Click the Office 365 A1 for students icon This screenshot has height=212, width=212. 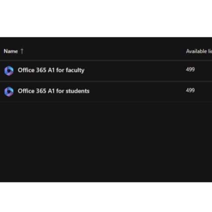coord(9,92)
